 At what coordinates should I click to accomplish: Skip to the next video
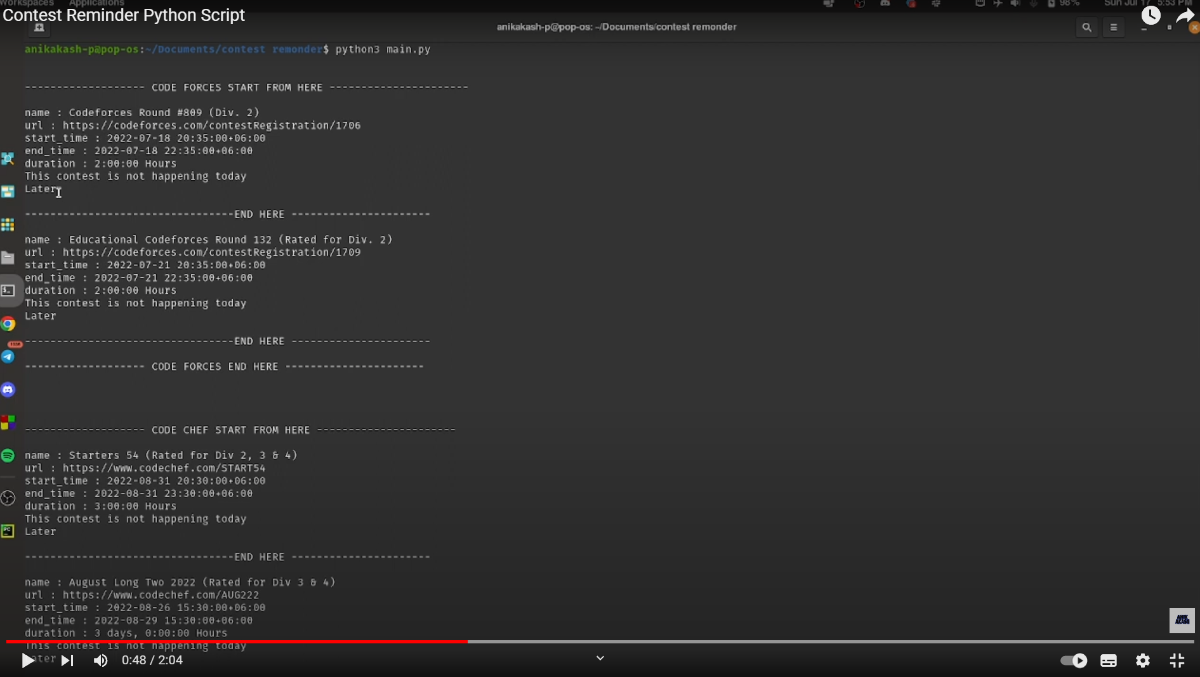pyautogui.click(x=67, y=661)
